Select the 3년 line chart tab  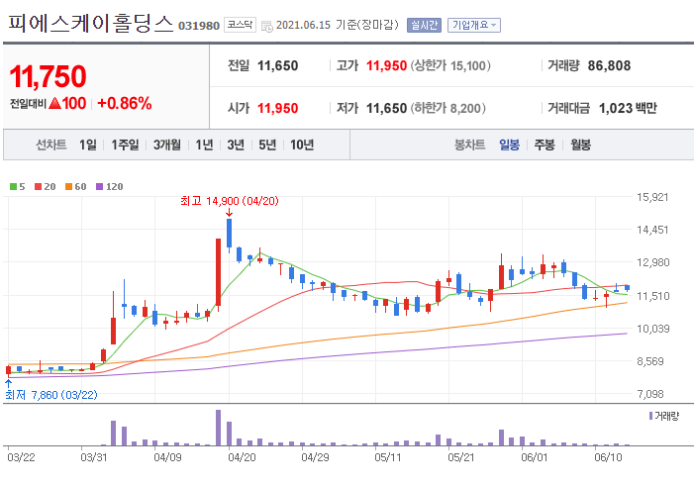(x=236, y=145)
